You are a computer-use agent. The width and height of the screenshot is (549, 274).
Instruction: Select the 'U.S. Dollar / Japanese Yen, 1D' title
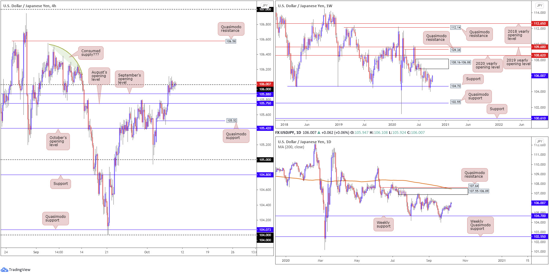click(304, 142)
